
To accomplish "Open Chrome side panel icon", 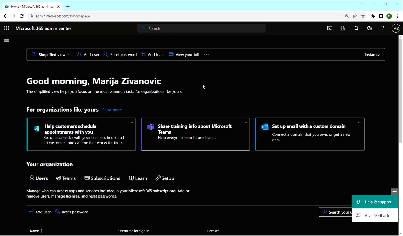I will (x=381, y=16).
